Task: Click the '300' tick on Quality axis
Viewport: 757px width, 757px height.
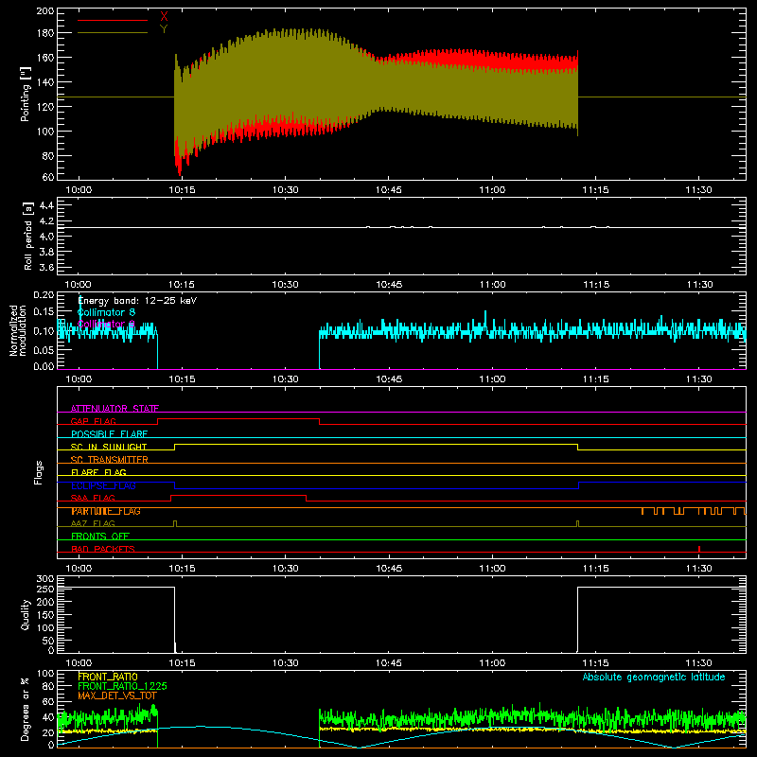Action: (46, 579)
